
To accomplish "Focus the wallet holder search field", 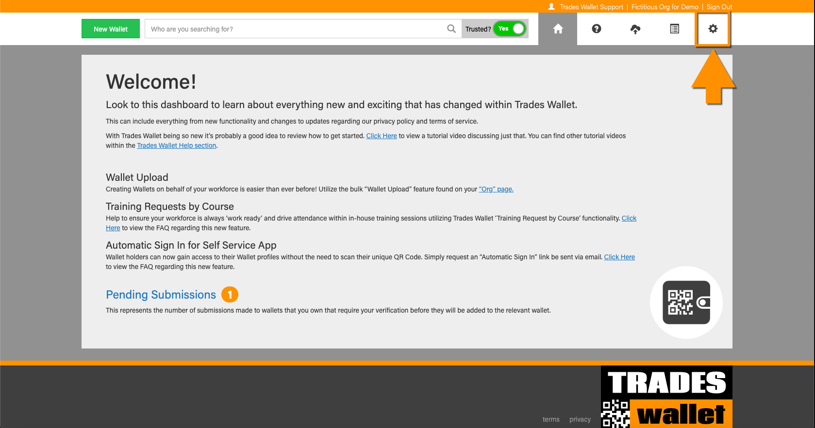I will coord(296,29).
